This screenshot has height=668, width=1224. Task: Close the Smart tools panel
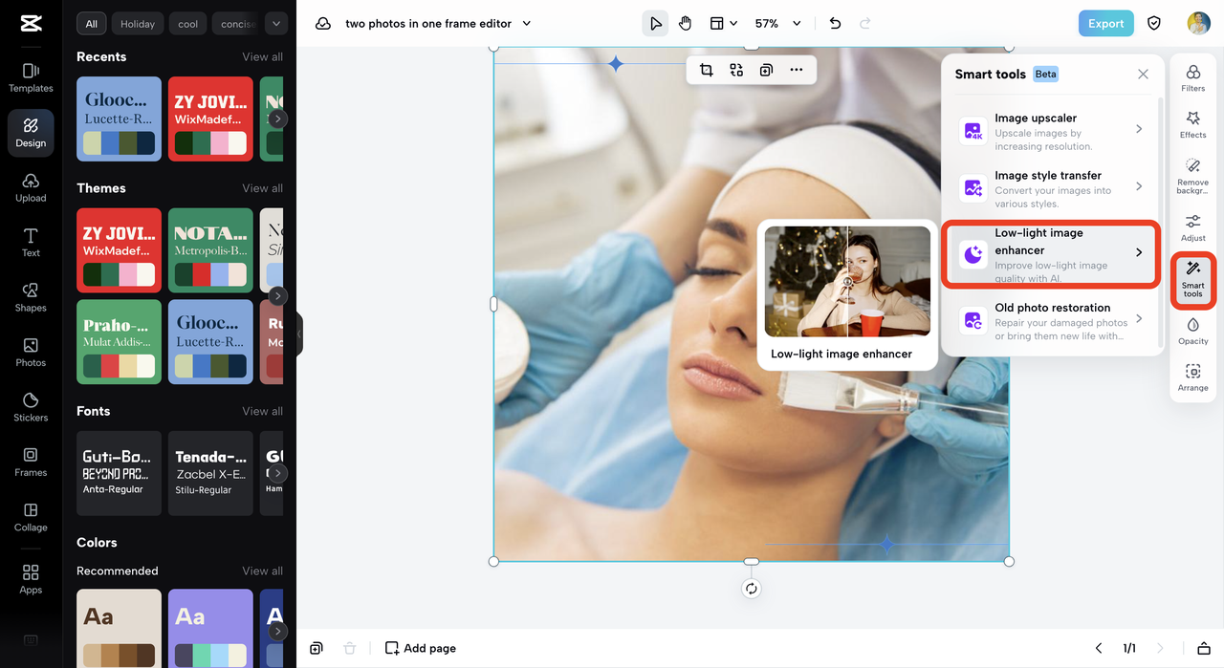[x=1143, y=74]
